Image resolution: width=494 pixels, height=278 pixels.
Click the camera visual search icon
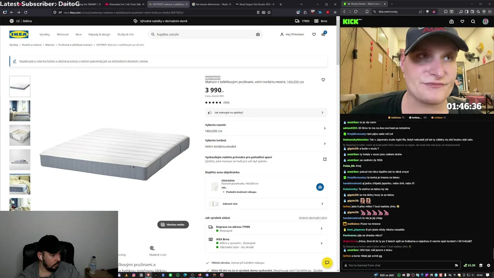pyautogui.click(x=258, y=34)
